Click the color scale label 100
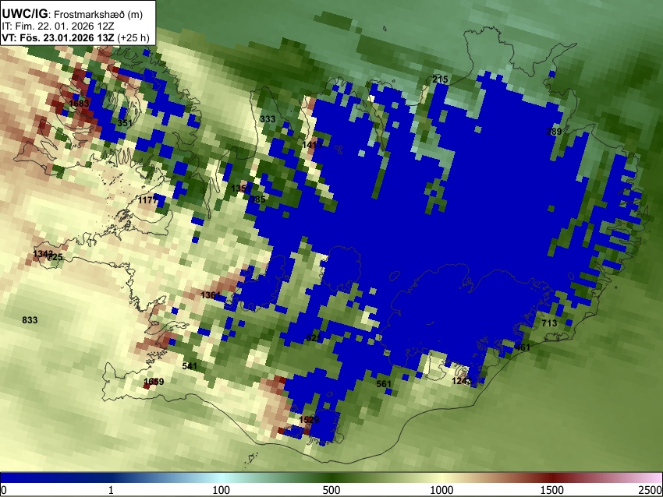This screenshot has width=663, height=497. pyautogui.click(x=222, y=490)
